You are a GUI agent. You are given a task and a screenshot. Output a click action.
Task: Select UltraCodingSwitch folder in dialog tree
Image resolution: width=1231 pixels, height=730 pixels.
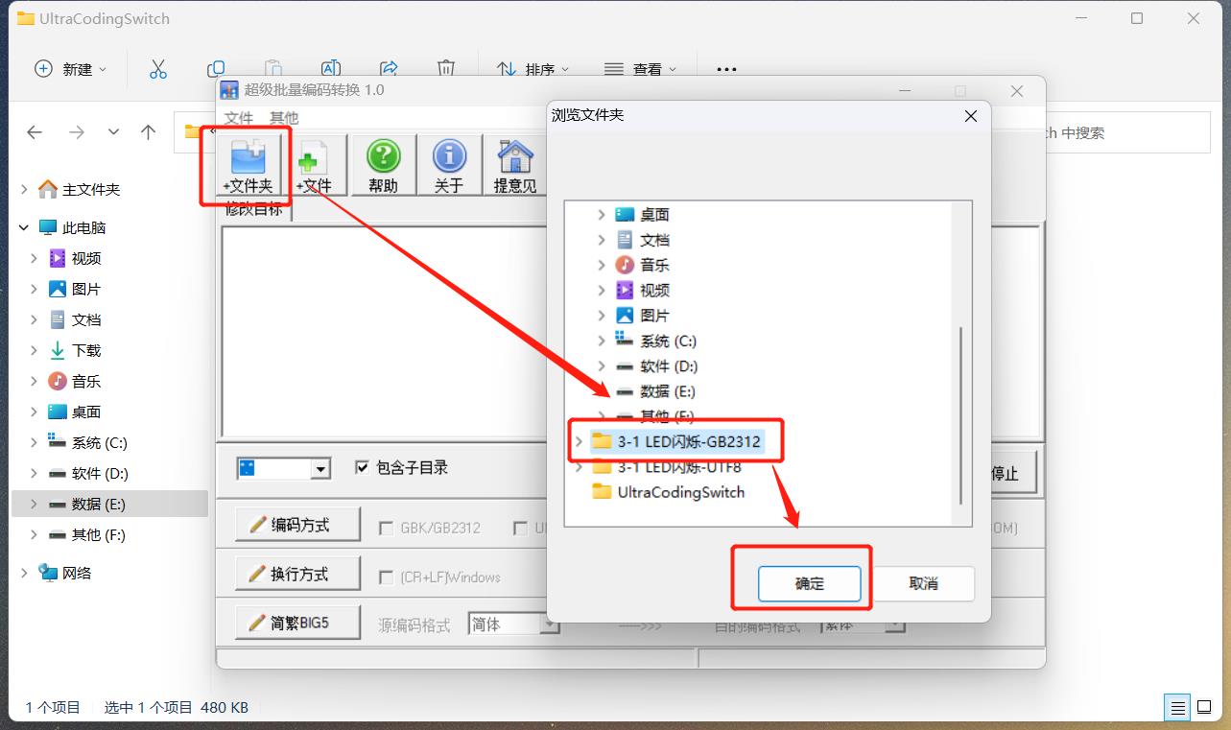[680, 492]
